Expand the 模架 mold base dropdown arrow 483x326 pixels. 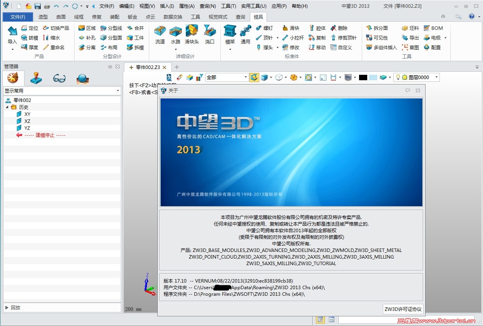230,49
